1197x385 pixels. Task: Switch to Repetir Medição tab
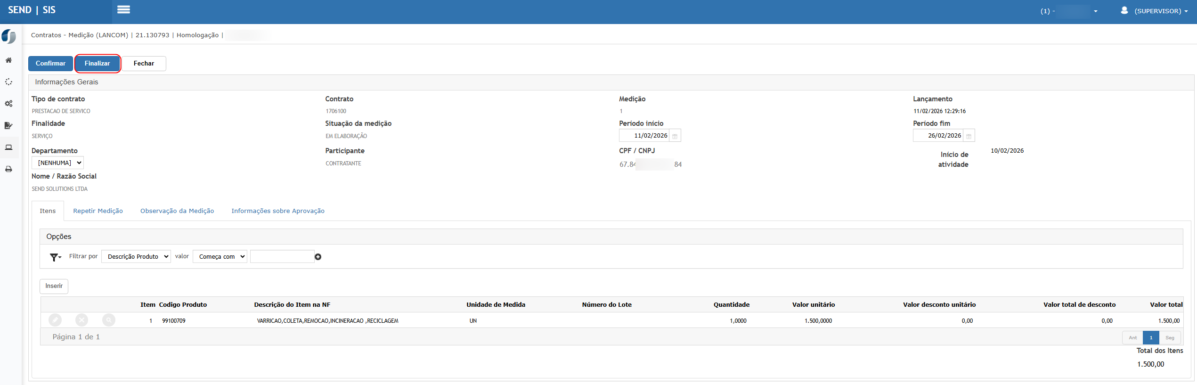pos(98,211)
